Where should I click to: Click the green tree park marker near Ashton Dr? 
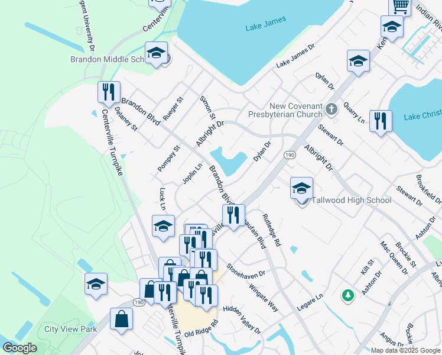(x=348, y=296)
